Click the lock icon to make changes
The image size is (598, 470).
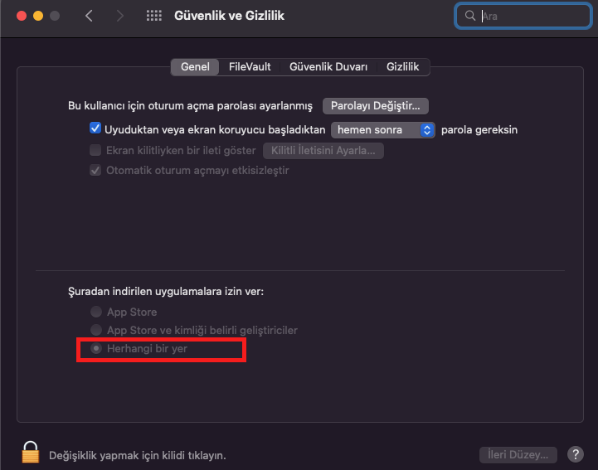coord(31,452)
